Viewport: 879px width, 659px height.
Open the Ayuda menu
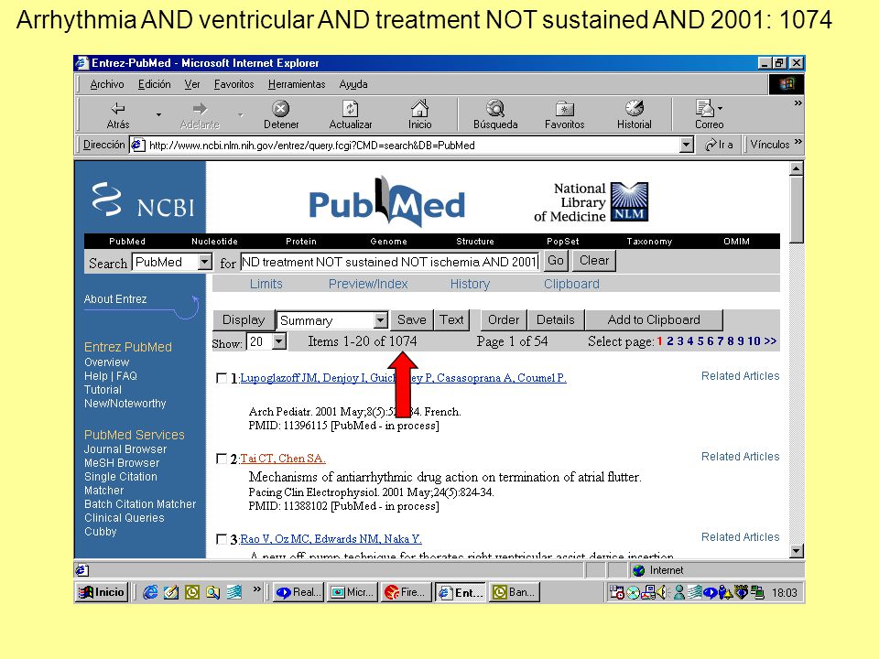353,84
